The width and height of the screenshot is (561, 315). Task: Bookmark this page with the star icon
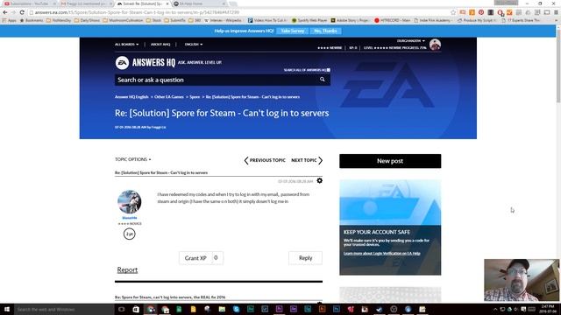click(453, 12)
